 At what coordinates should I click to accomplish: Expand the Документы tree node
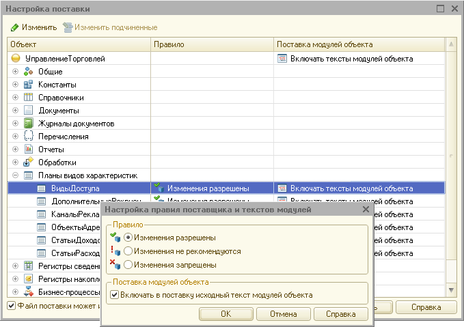tap(16, 111)
